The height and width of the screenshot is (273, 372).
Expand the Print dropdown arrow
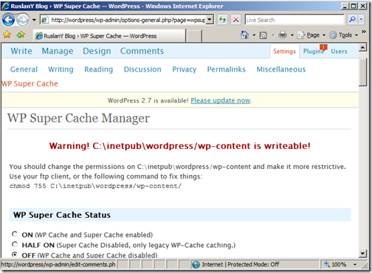[292, 35]
